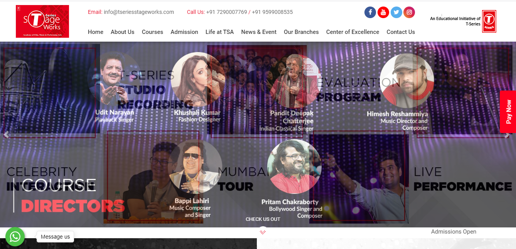Go to previous carousel slide arrow
The height and width of the screenshot is (249, 516).
coord(6,135)
